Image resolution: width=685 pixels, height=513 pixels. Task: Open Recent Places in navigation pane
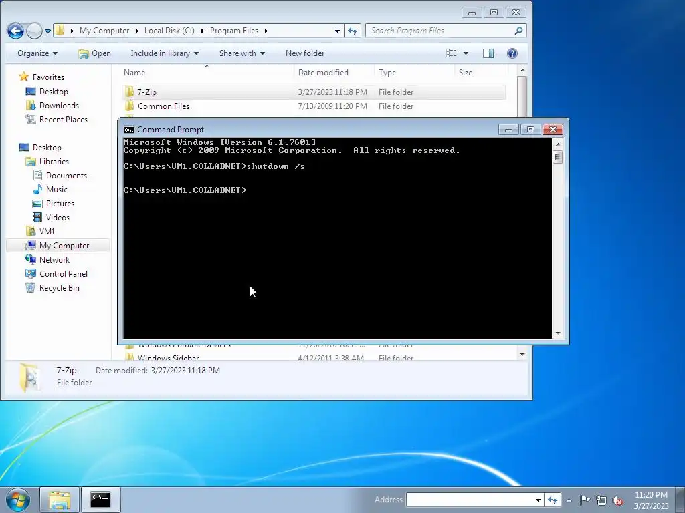[56, 119]
